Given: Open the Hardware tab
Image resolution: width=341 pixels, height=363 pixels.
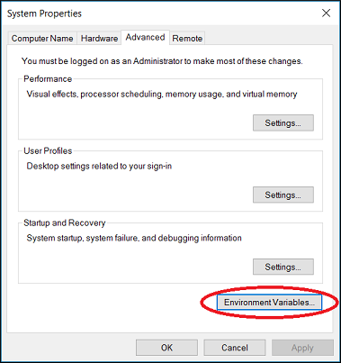Looking at the screenshot, I should click(x=99, y=39).
